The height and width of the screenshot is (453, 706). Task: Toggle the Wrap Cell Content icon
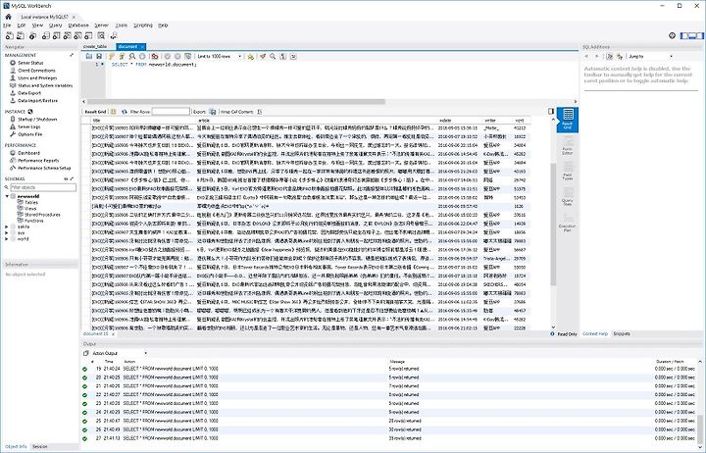click(x=259, y=111)
